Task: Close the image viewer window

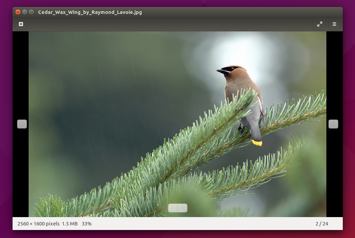Action: point(17,11)
